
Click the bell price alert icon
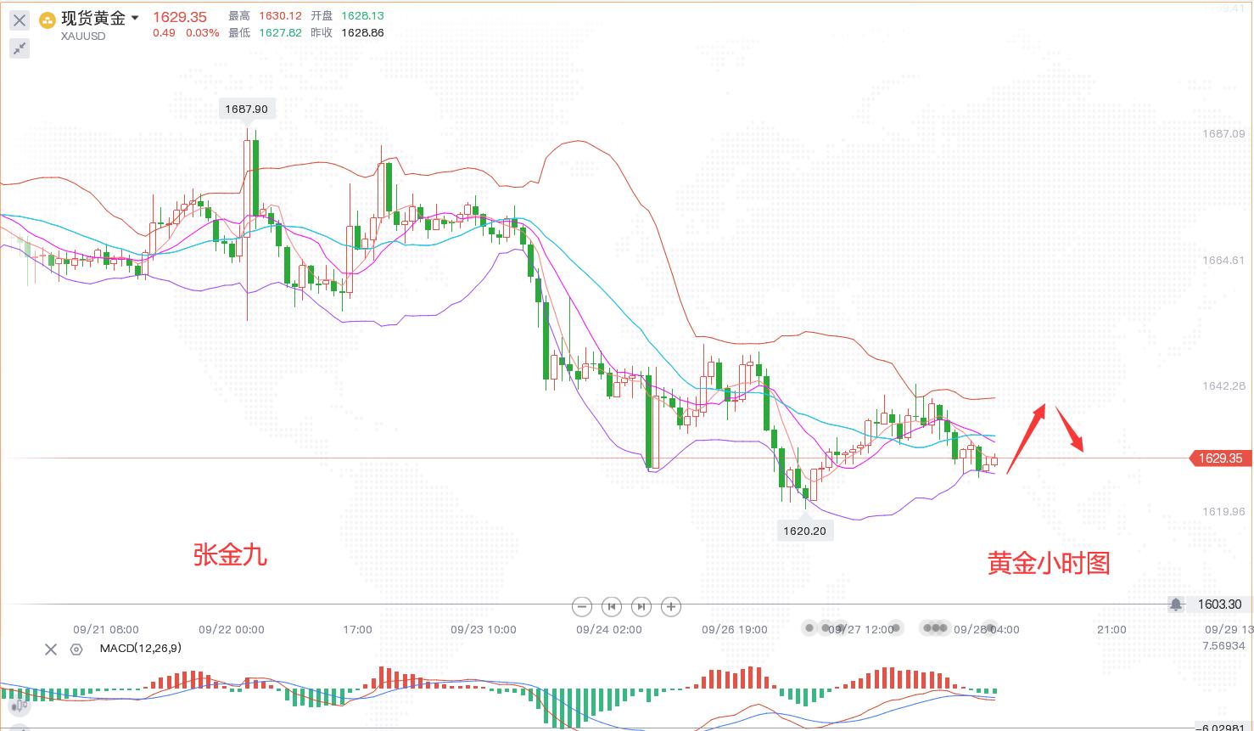1176,604
